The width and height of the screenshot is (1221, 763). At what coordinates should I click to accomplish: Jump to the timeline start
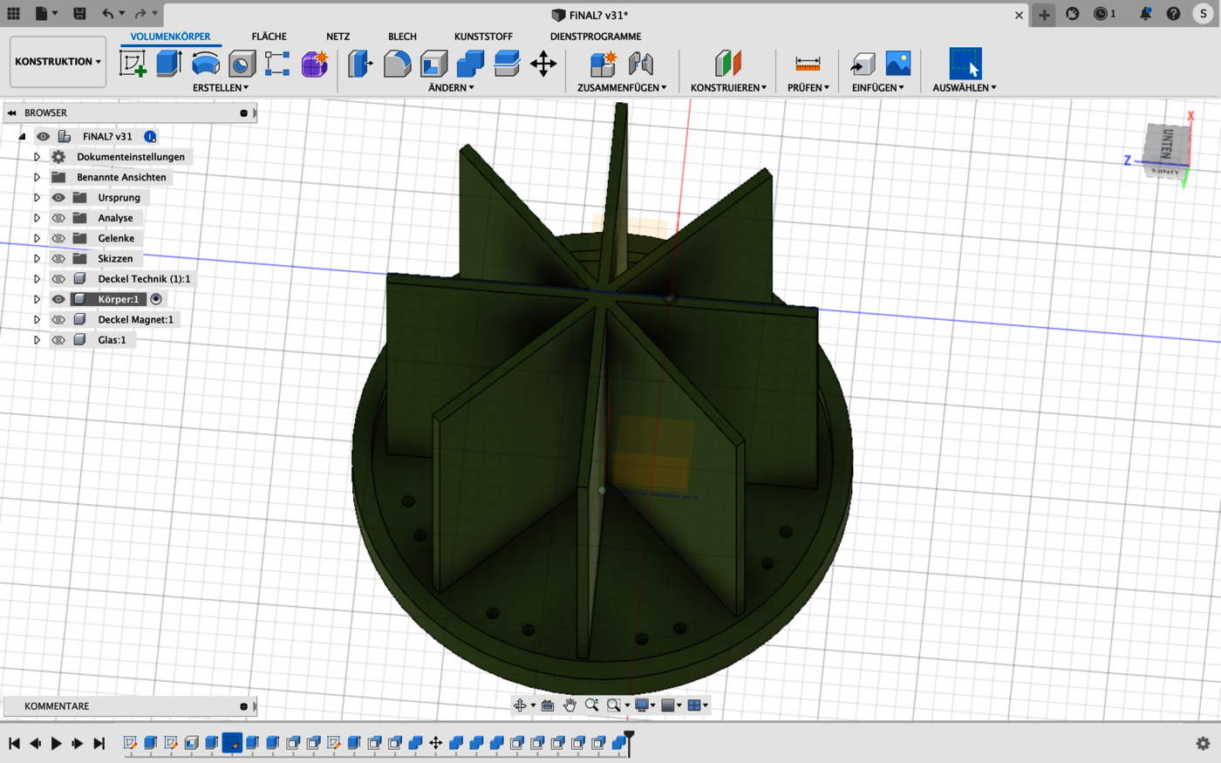coord(14,744)
